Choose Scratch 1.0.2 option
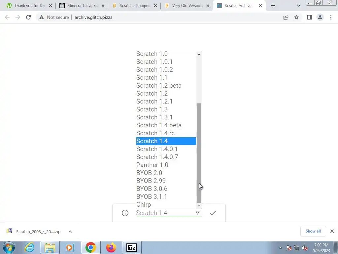This screenshot has width=338, height=254. [166, 69]
